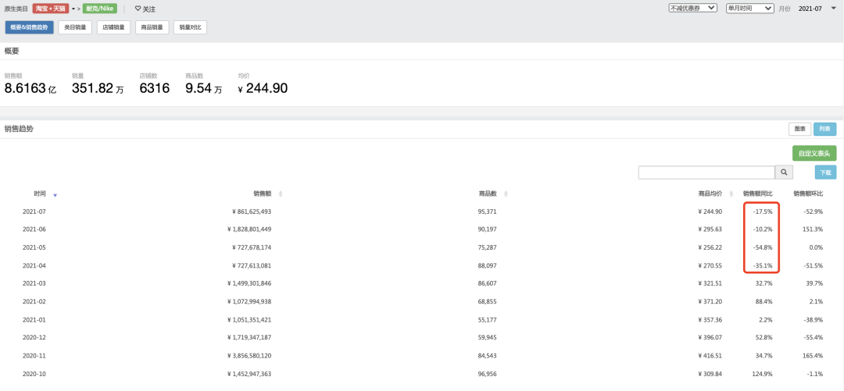Expand the 不减优惠券 dropdown
Viewport: 844px width, 391px height.
692,8
